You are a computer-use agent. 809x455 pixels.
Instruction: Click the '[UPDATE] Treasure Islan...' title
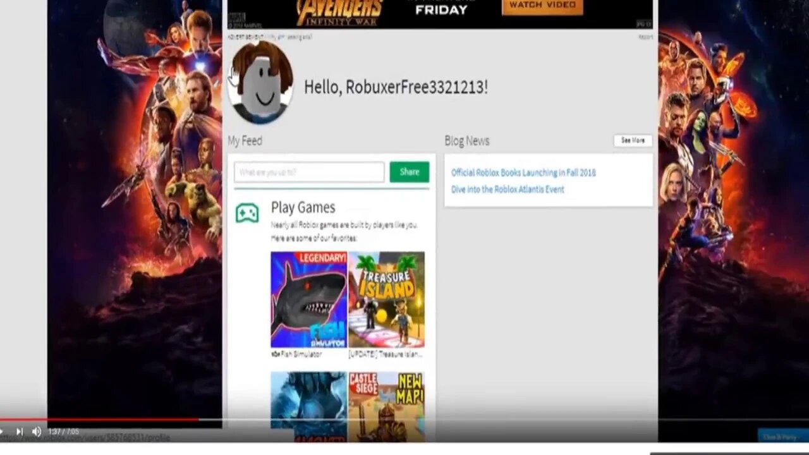click(386, 355)
